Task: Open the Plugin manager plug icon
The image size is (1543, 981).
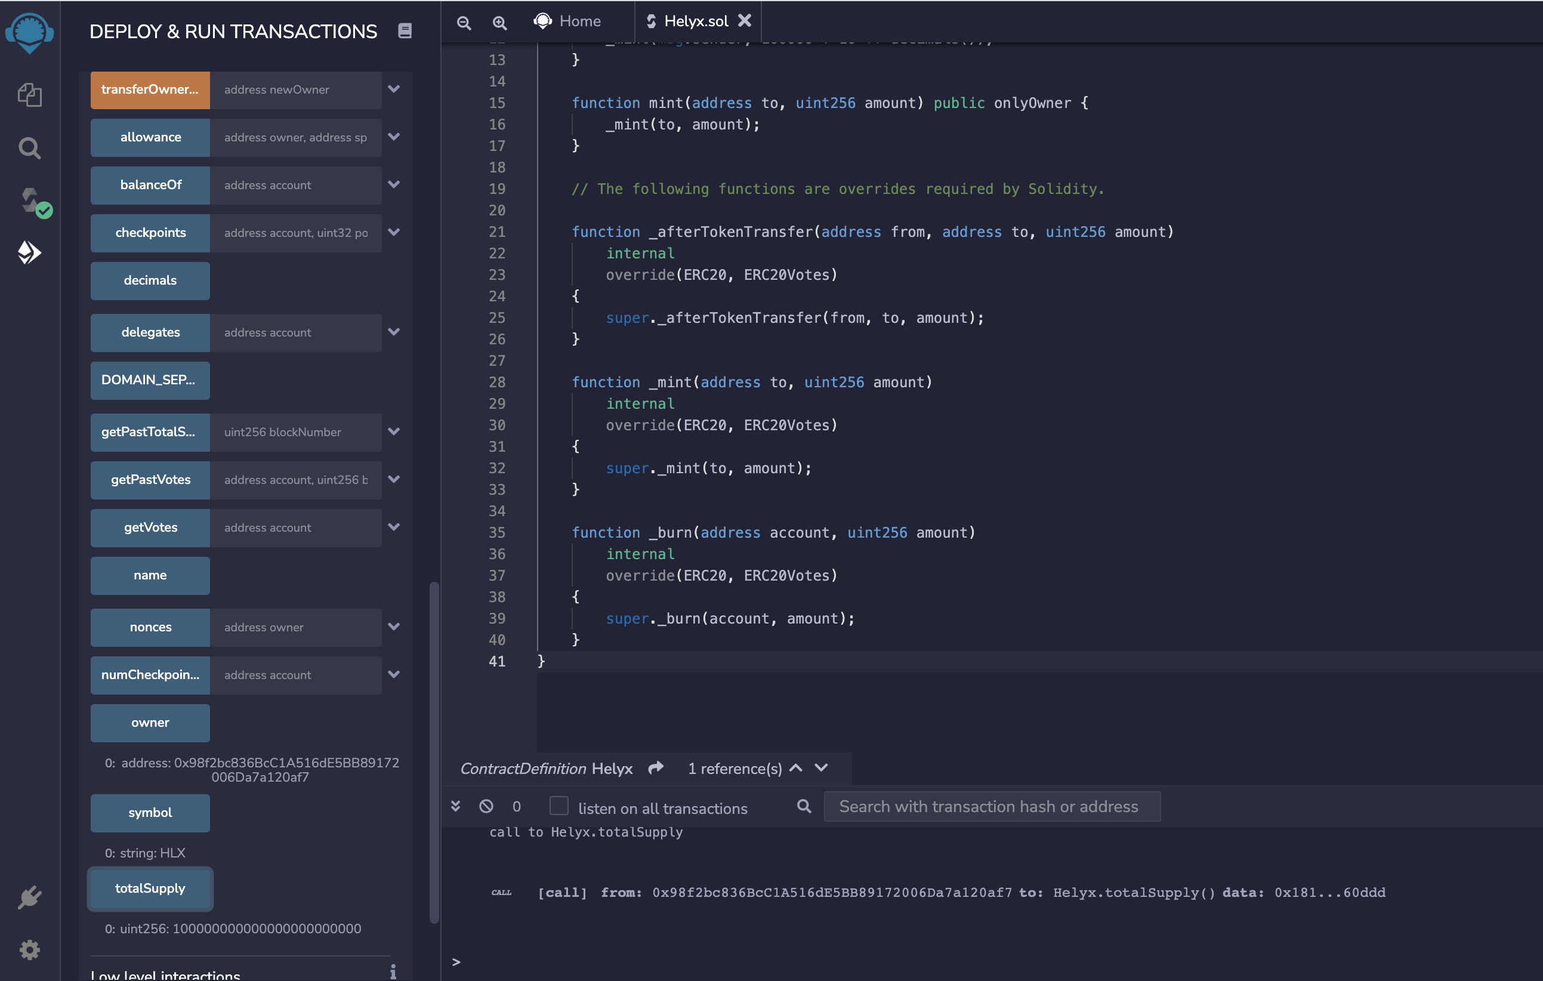Action: (29, 897)
